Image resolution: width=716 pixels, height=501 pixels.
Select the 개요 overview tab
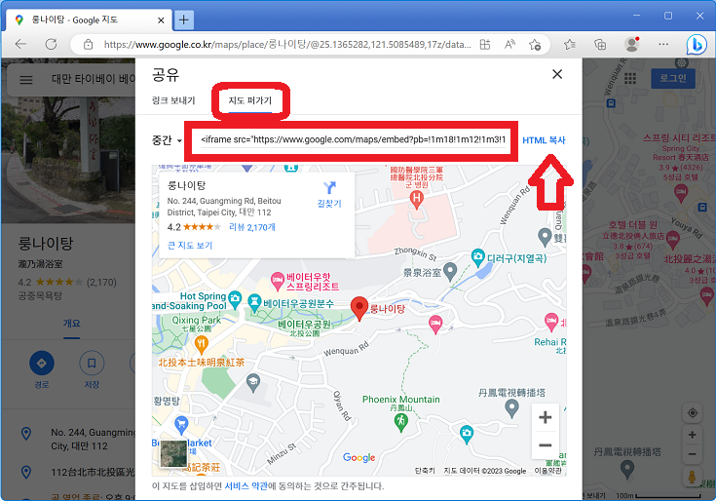click(72, 324)
